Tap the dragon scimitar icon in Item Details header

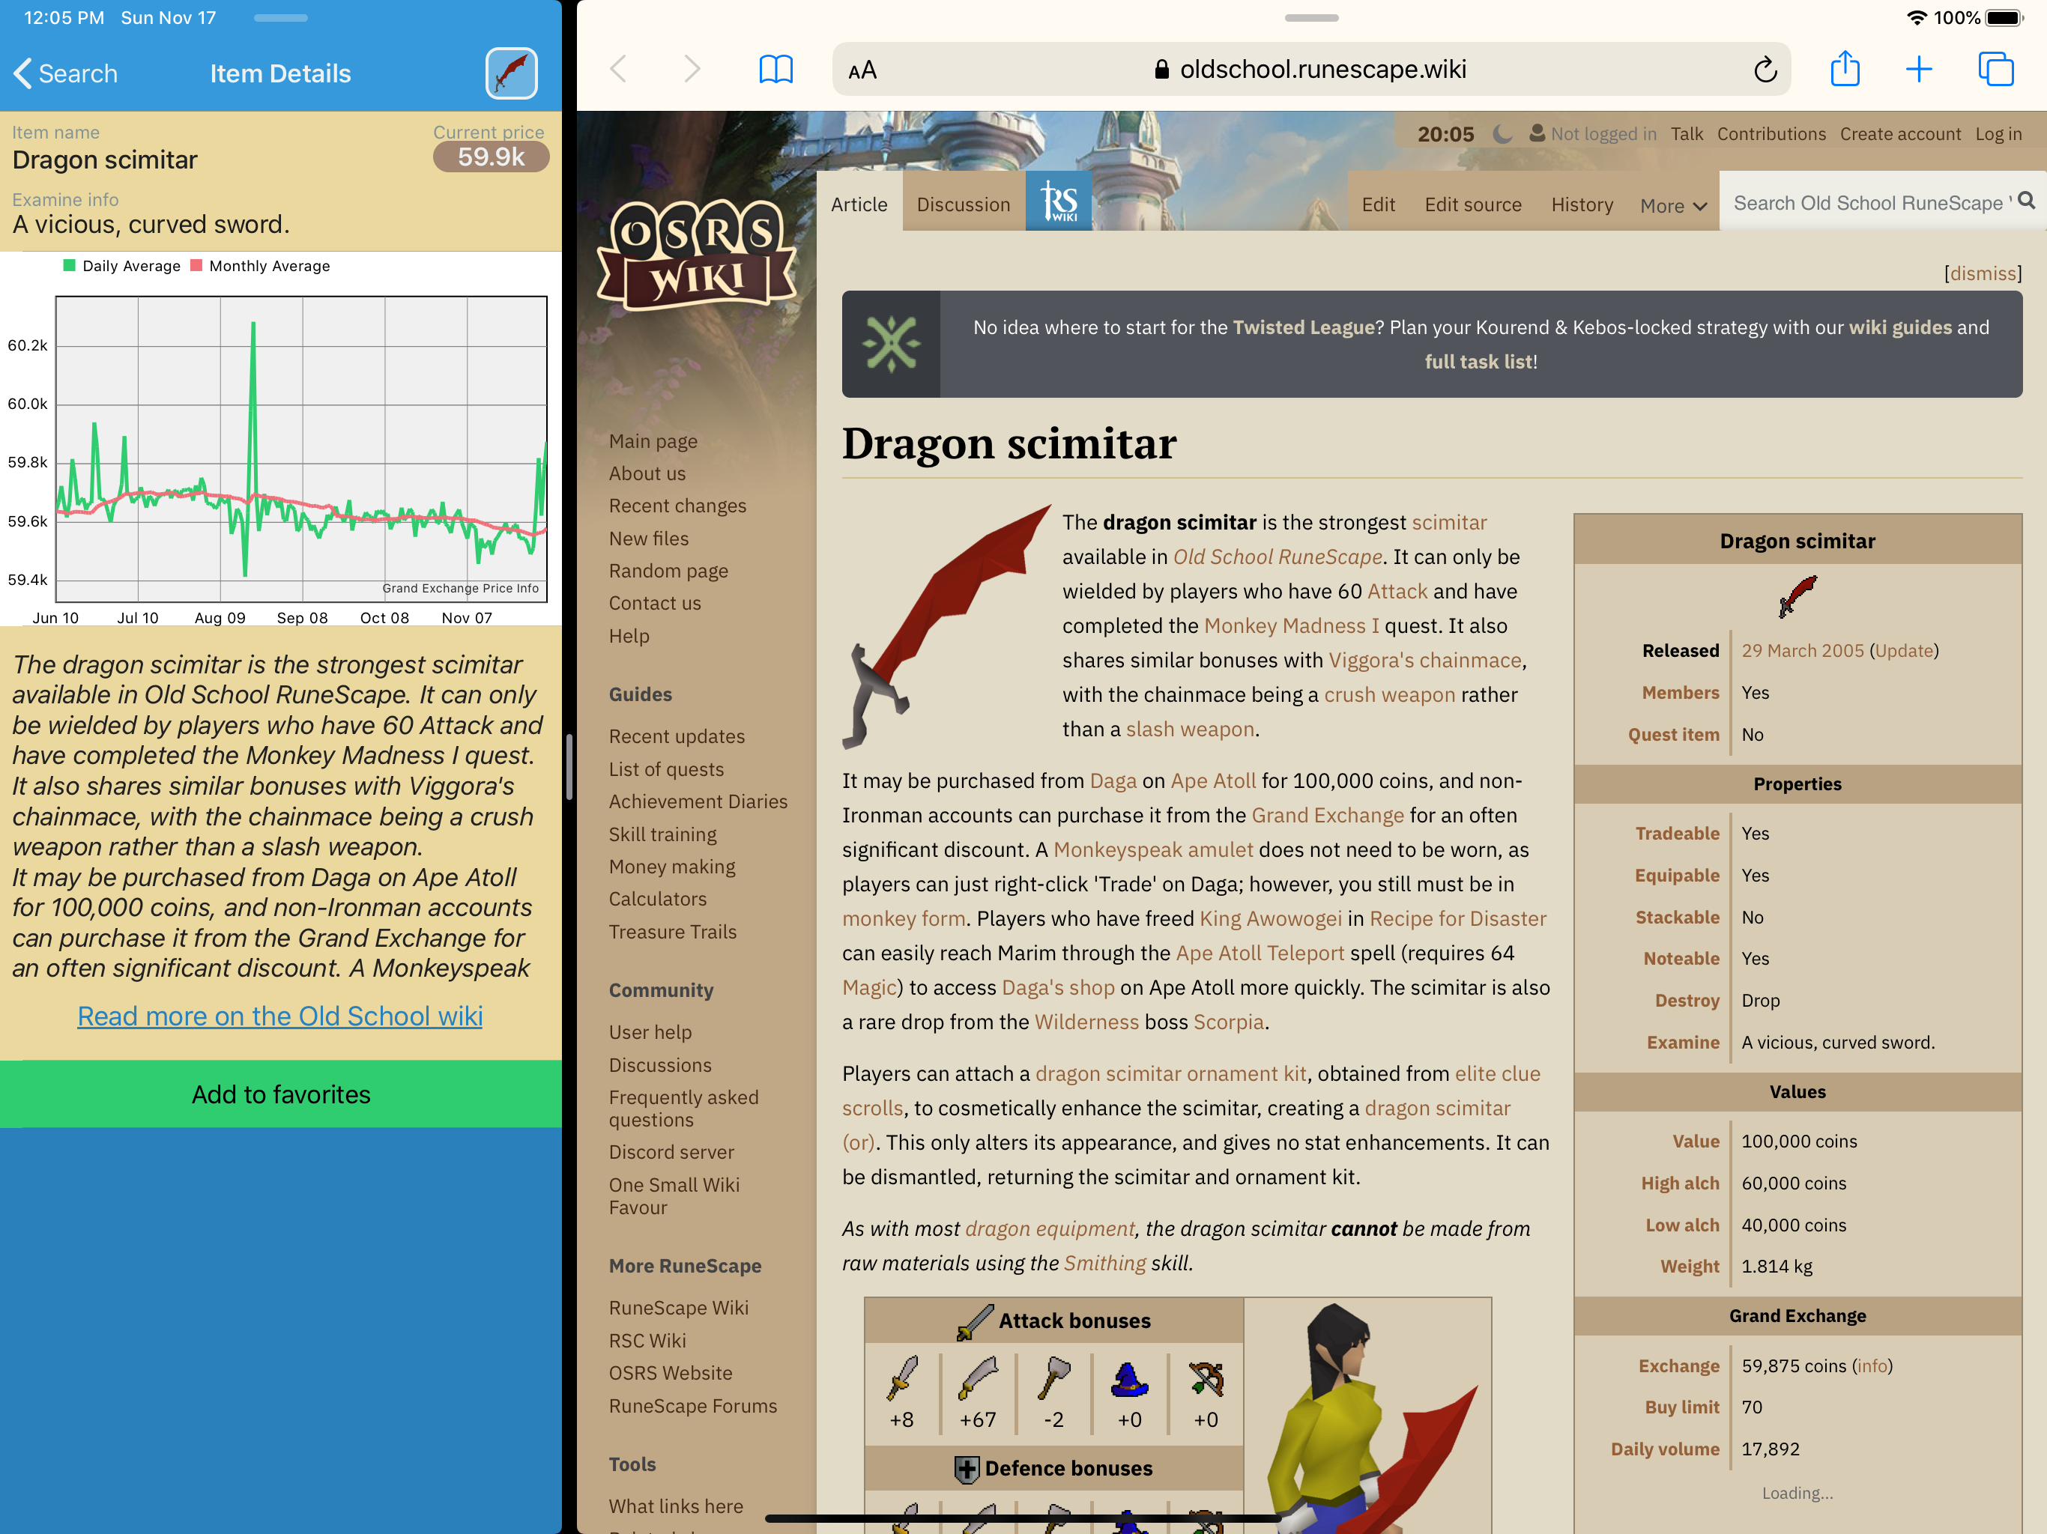(512, 73)
